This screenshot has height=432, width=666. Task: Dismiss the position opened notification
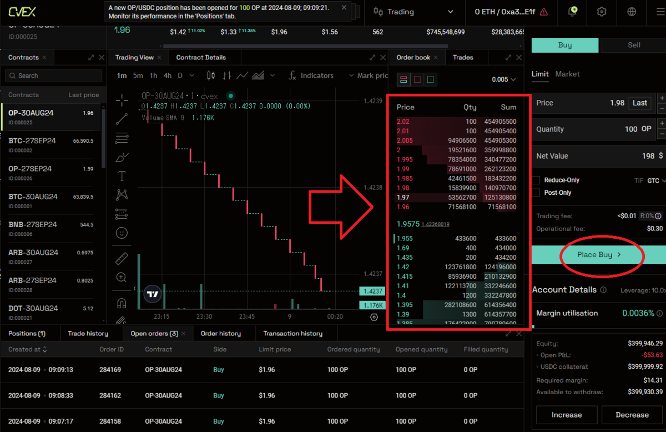coord(345,8)
